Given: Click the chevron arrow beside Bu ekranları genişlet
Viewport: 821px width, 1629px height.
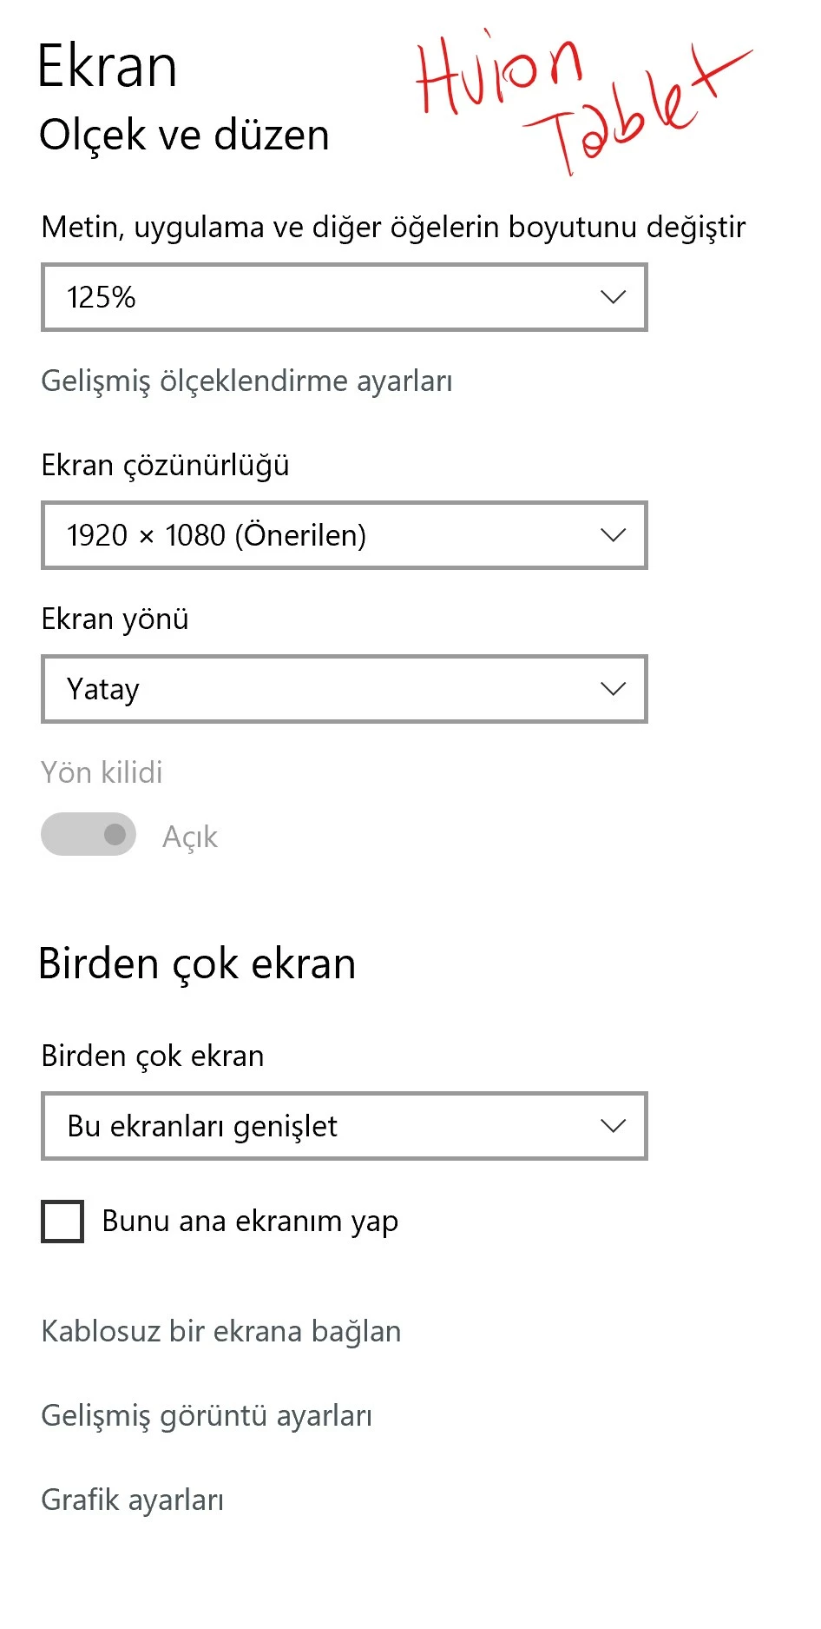Looking at the screenshot, I should click(x=613, y=1126).
